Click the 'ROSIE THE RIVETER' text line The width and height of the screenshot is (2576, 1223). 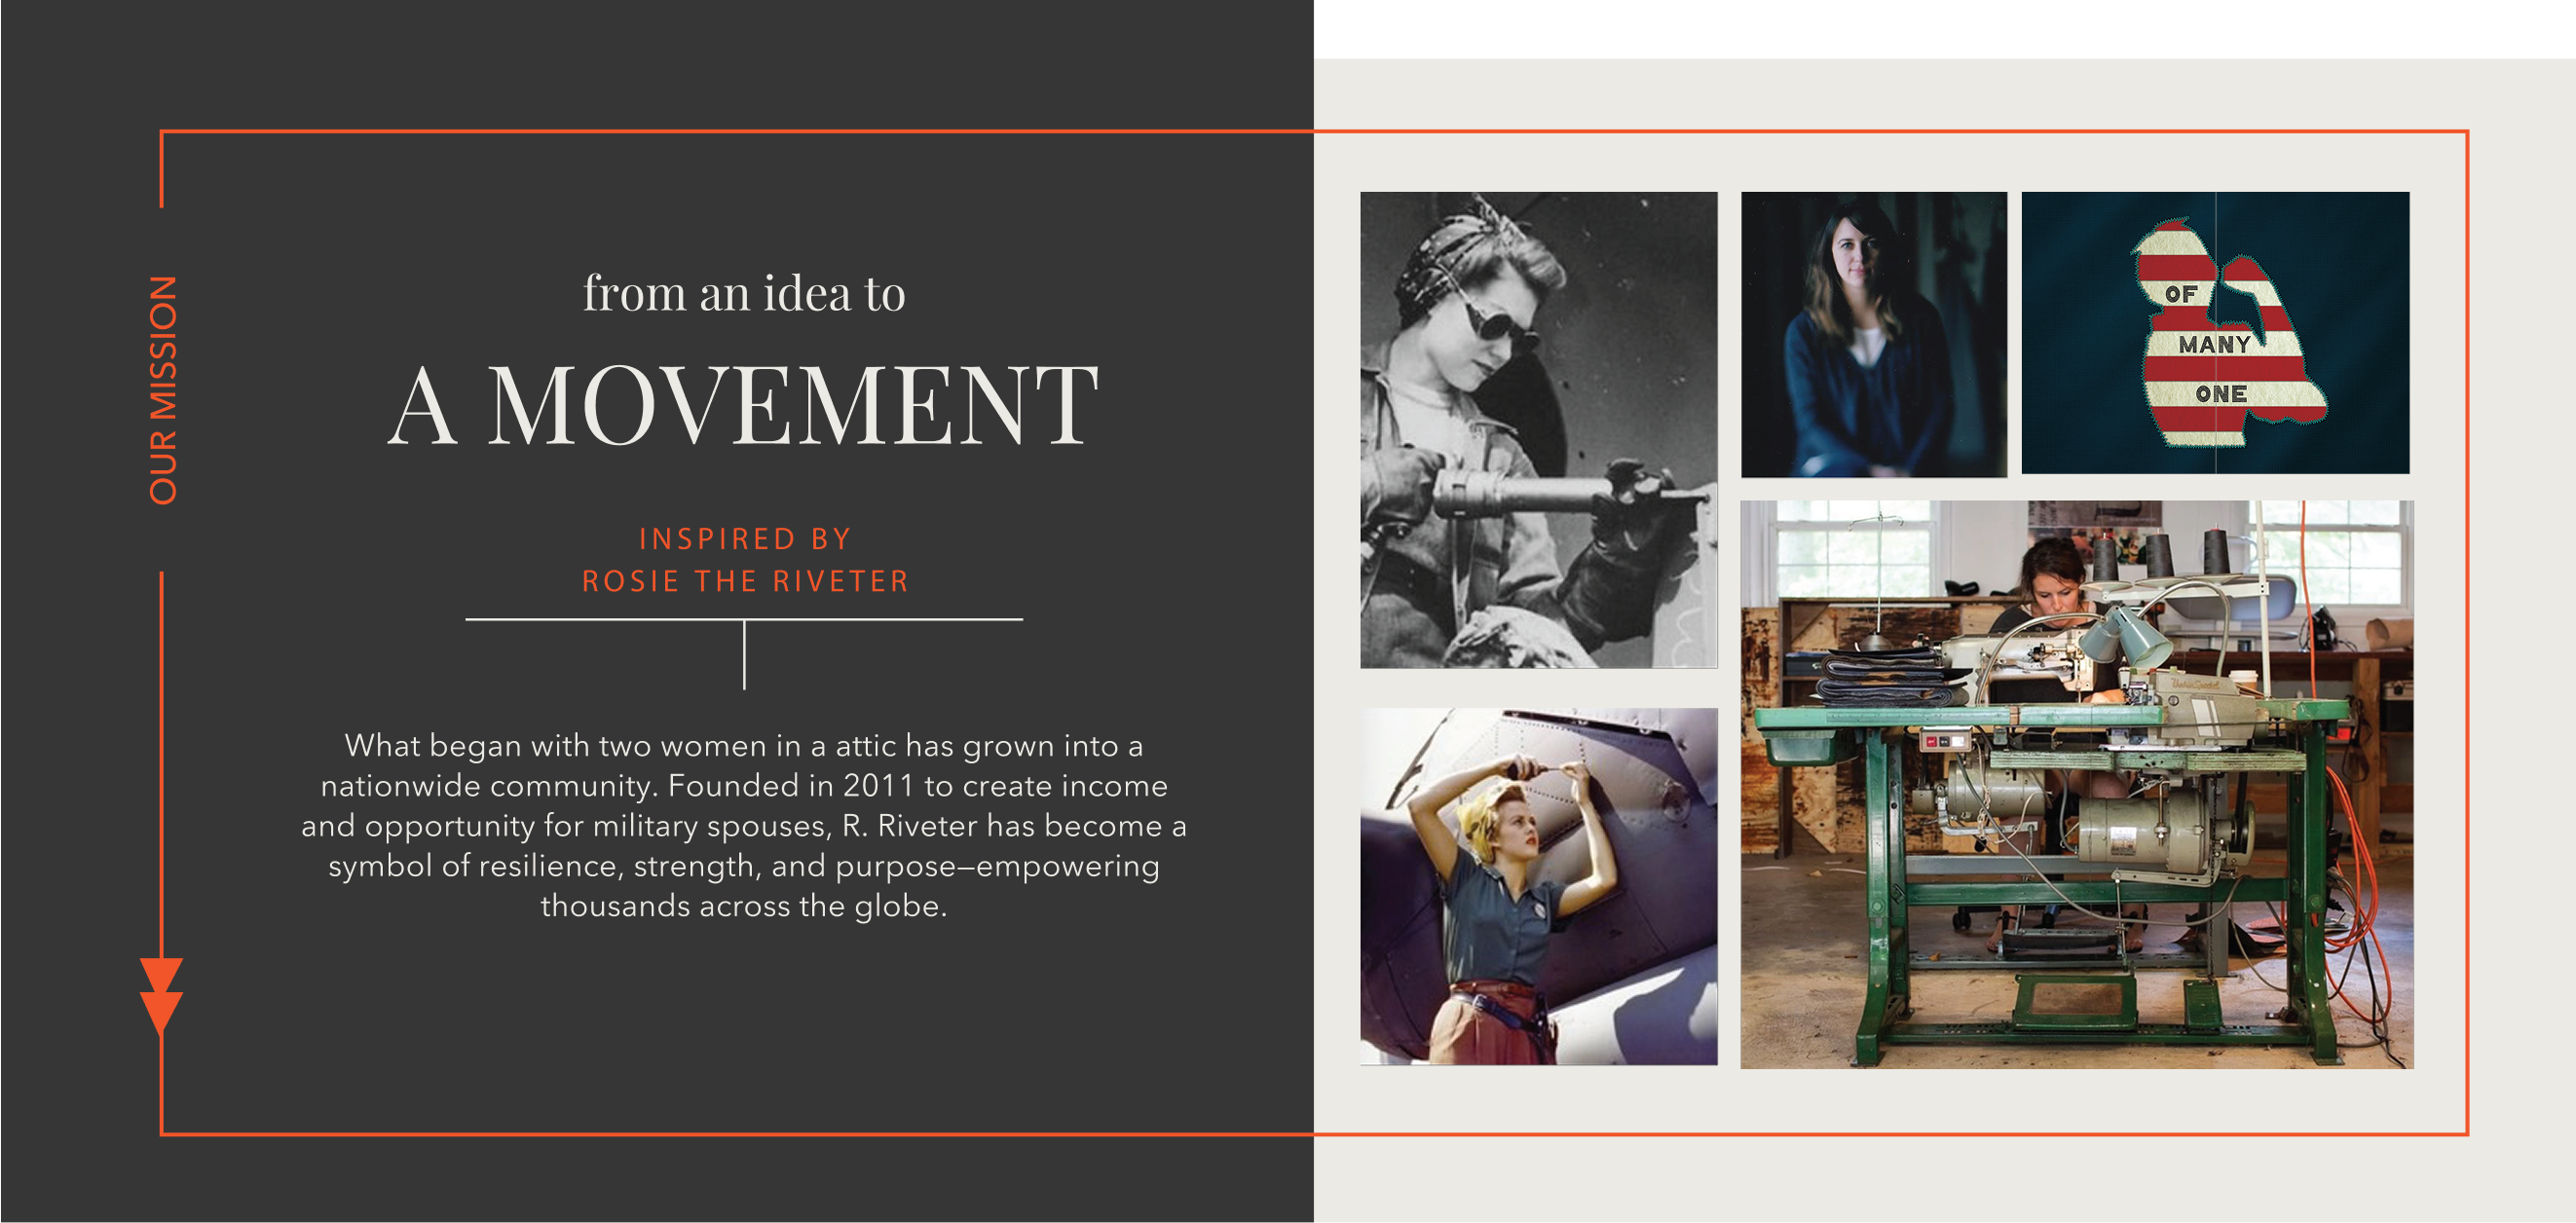click(745, 581)
